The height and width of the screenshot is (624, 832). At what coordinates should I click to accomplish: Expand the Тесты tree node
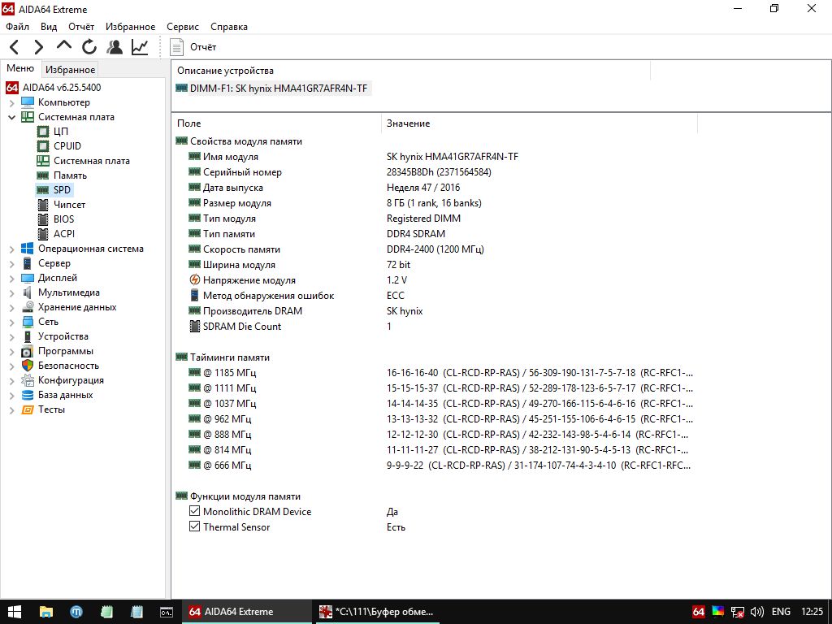click(x=11, y=409)
